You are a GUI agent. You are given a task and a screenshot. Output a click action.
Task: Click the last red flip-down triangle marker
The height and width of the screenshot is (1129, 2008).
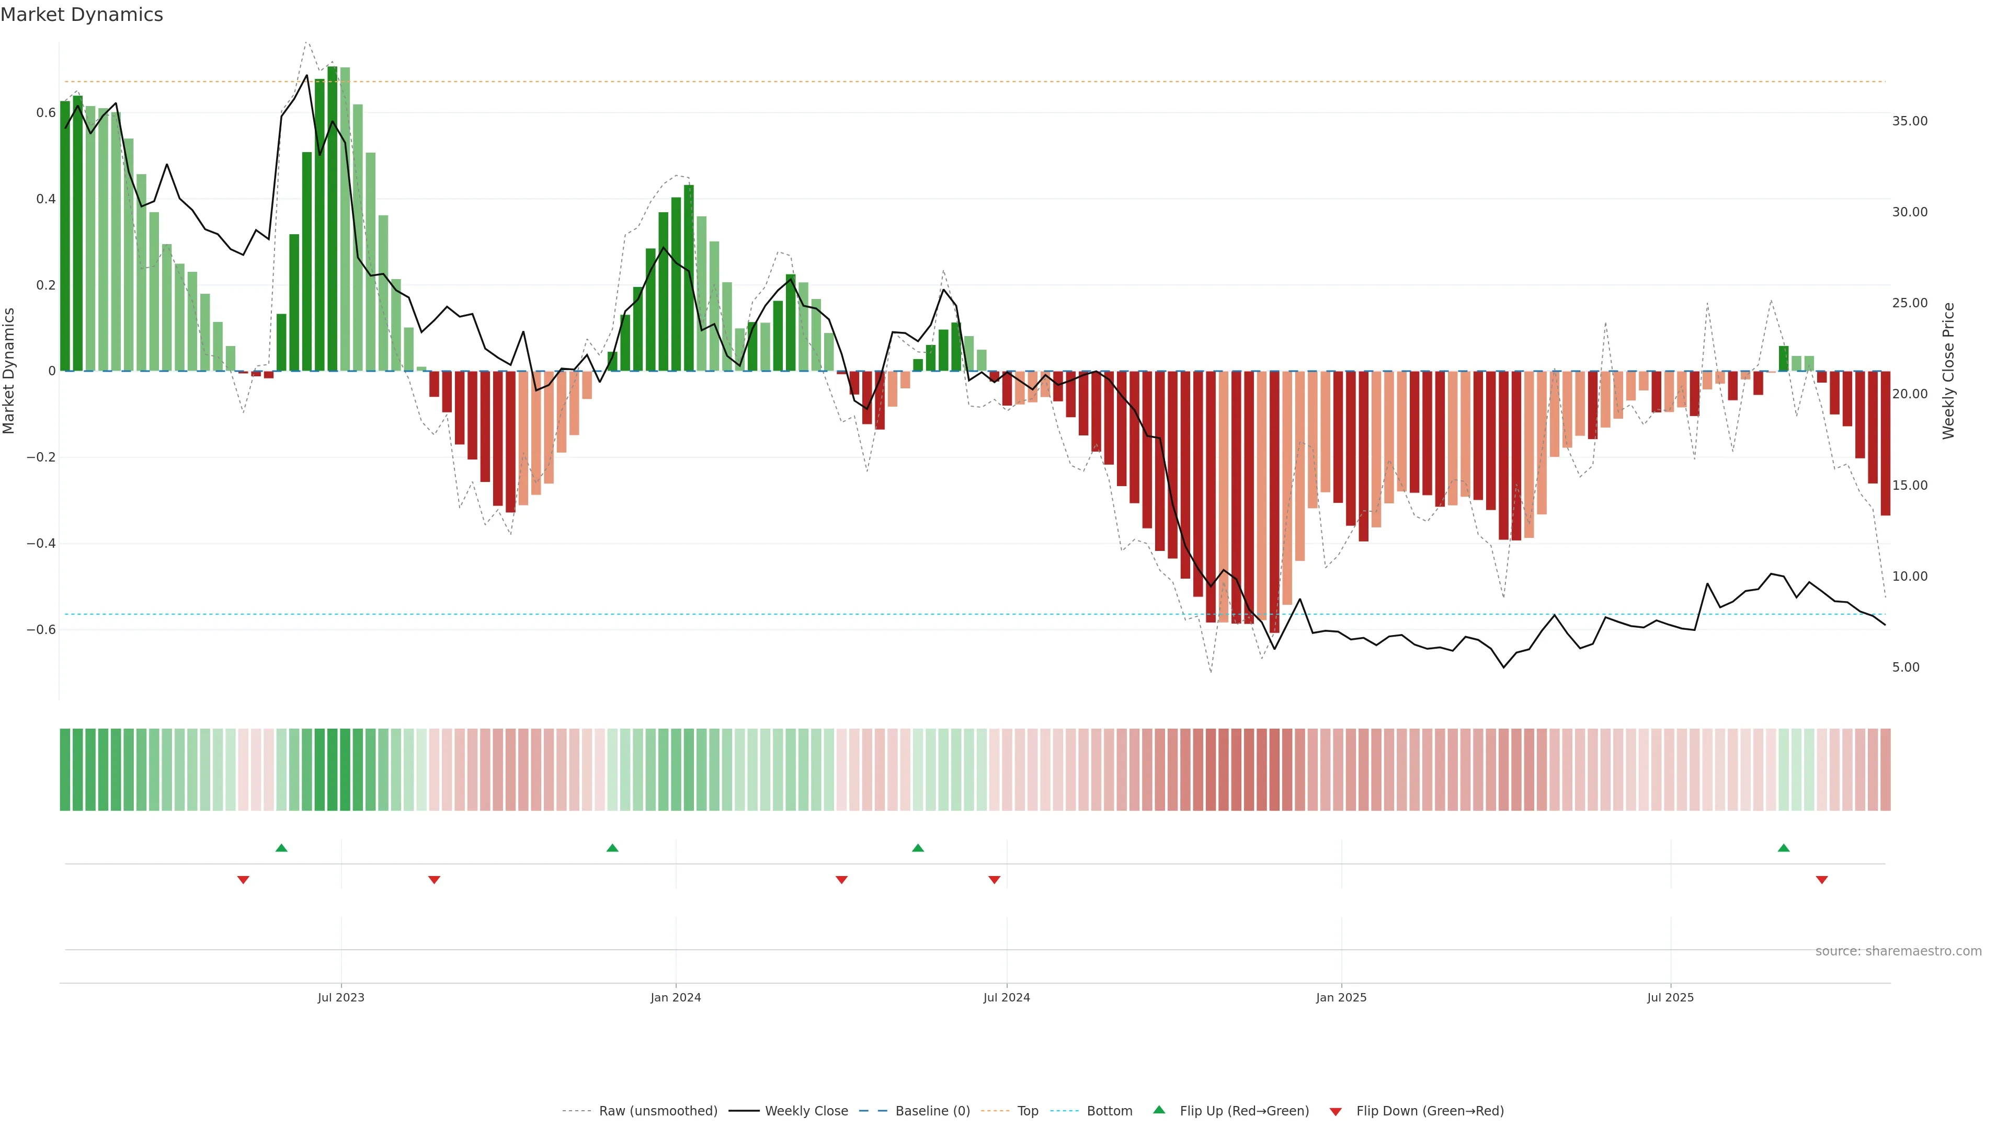1822,880
